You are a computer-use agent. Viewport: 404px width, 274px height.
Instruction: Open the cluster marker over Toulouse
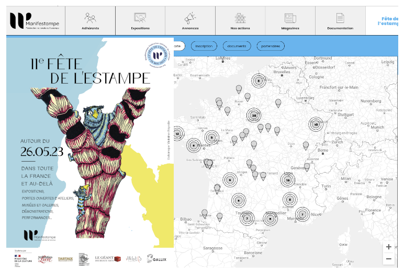[247, 219]
